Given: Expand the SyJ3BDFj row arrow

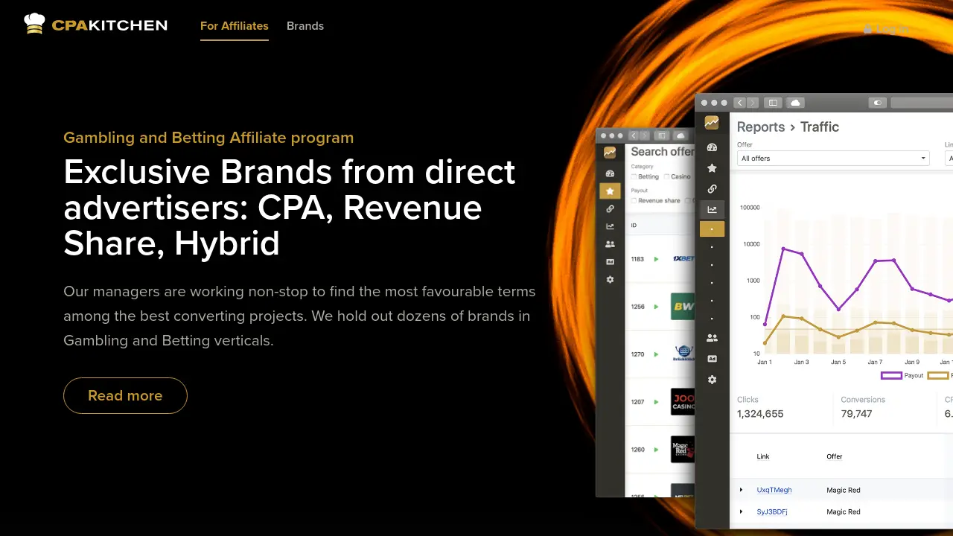Looking at the screenshot, I should (741, 511).
